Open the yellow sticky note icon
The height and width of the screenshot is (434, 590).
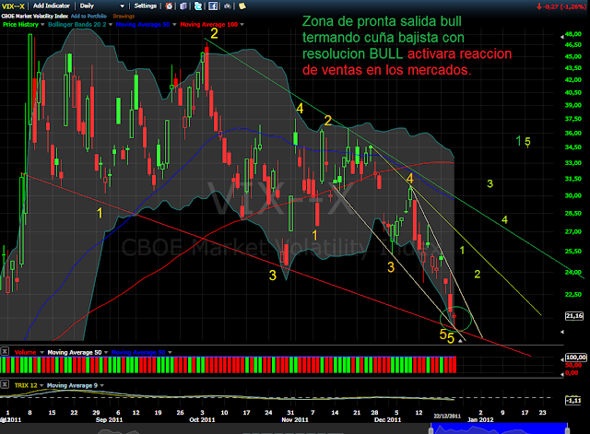coord(242,6)
